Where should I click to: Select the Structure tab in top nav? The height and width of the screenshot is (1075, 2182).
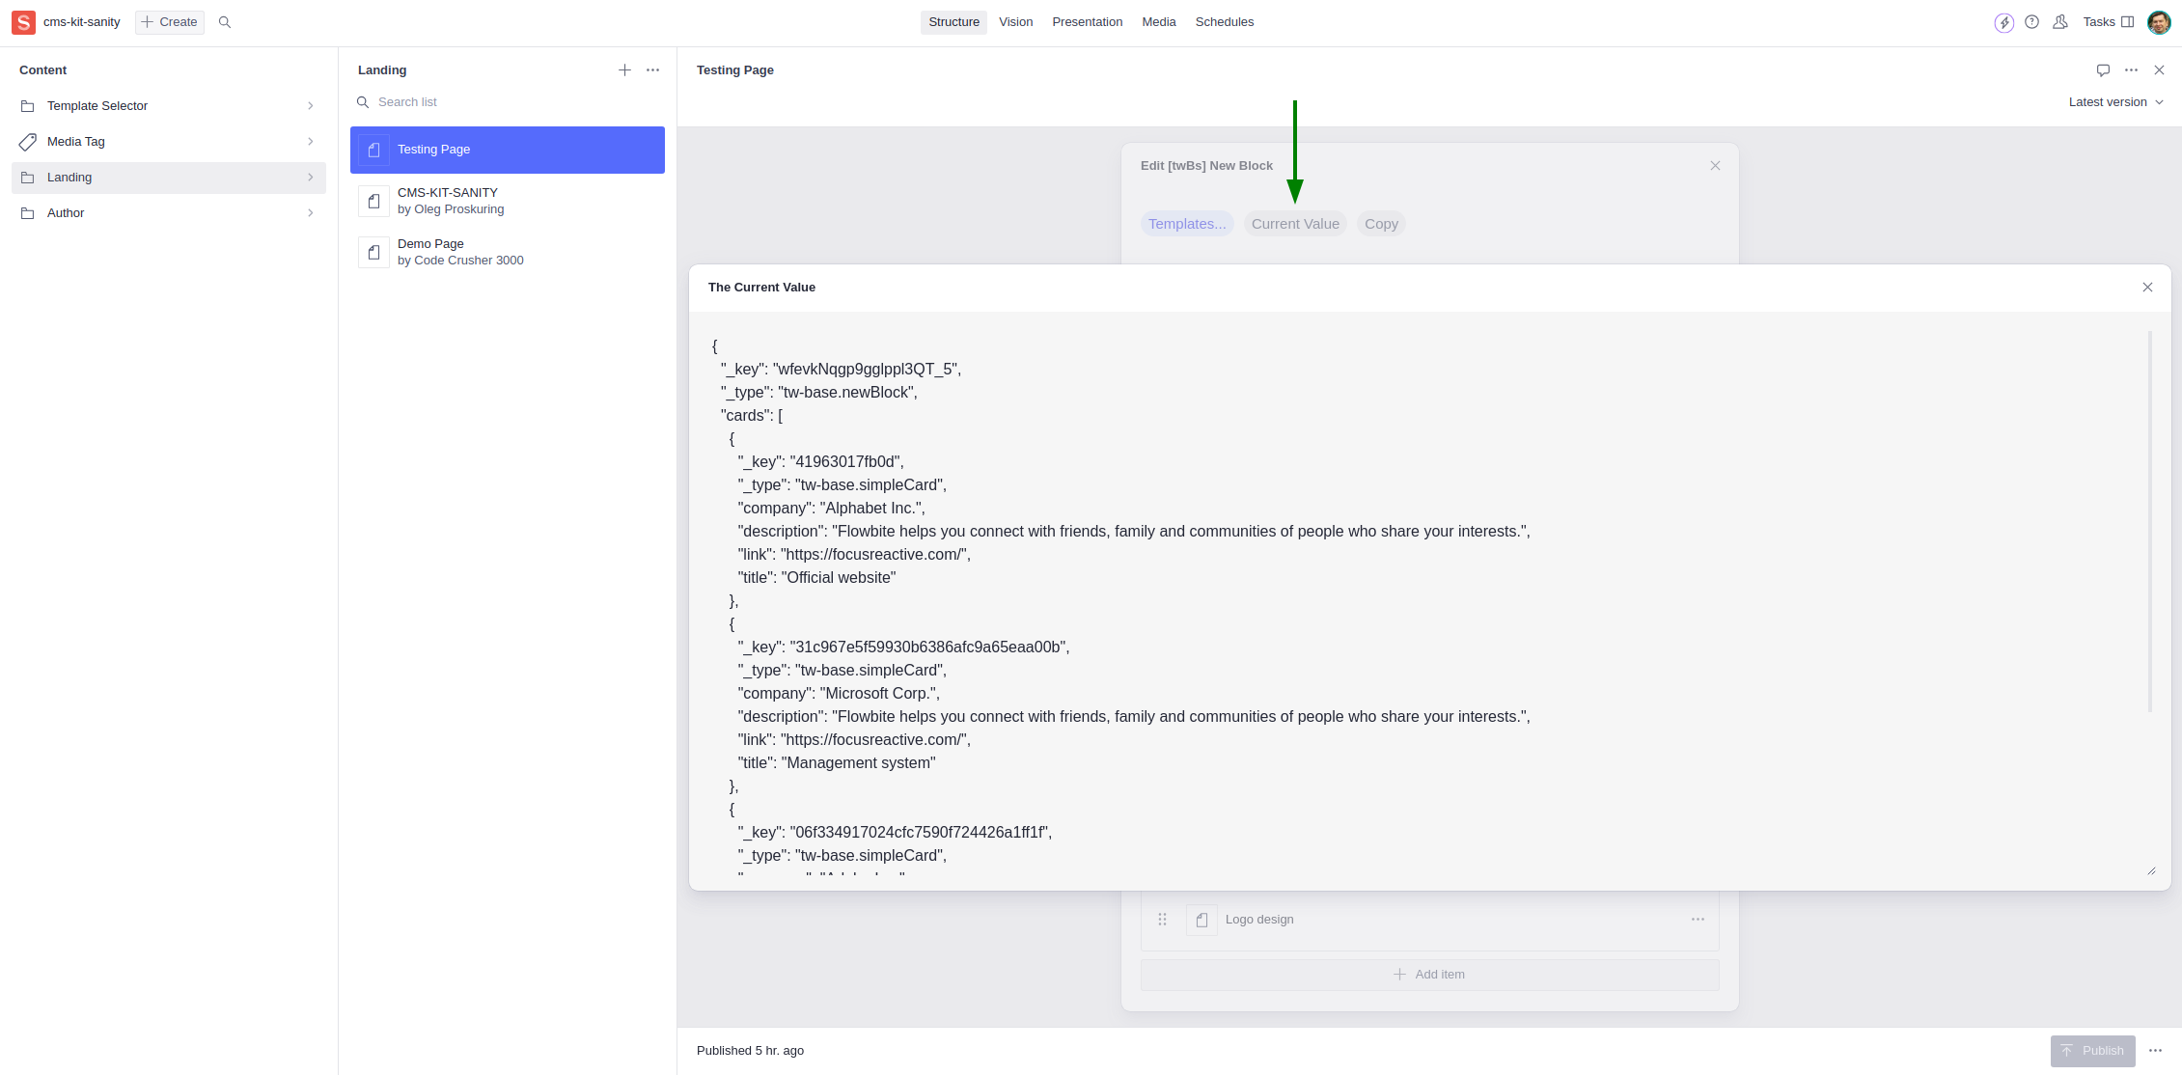[x=953, y=22]
